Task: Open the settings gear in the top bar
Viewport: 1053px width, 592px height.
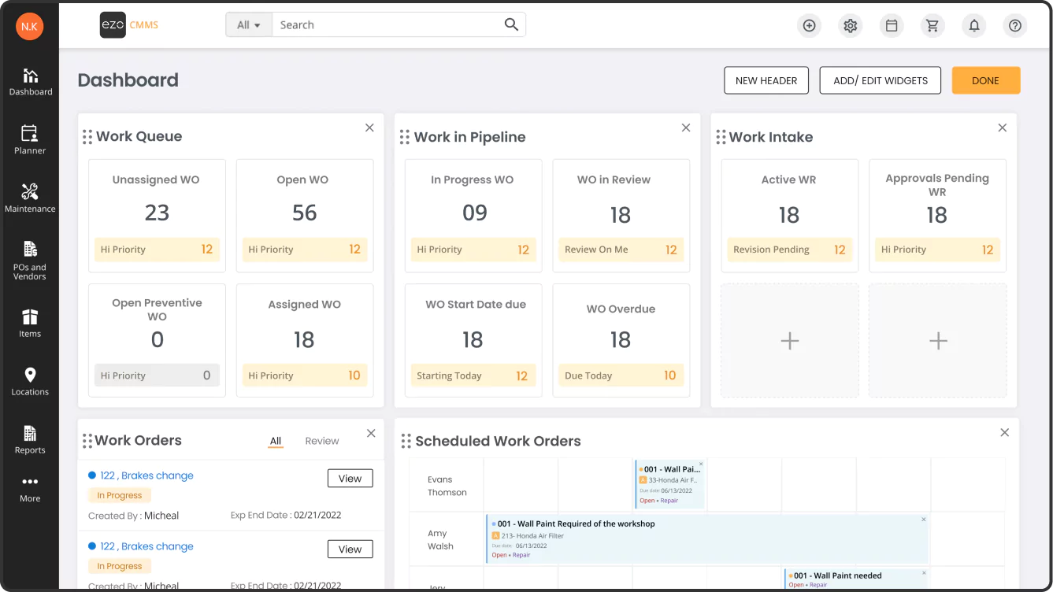Action: [x=850, y=25]
